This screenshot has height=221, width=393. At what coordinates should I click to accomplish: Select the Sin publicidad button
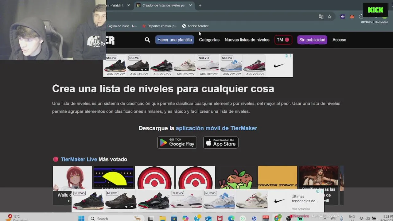[x=312, y=40]
